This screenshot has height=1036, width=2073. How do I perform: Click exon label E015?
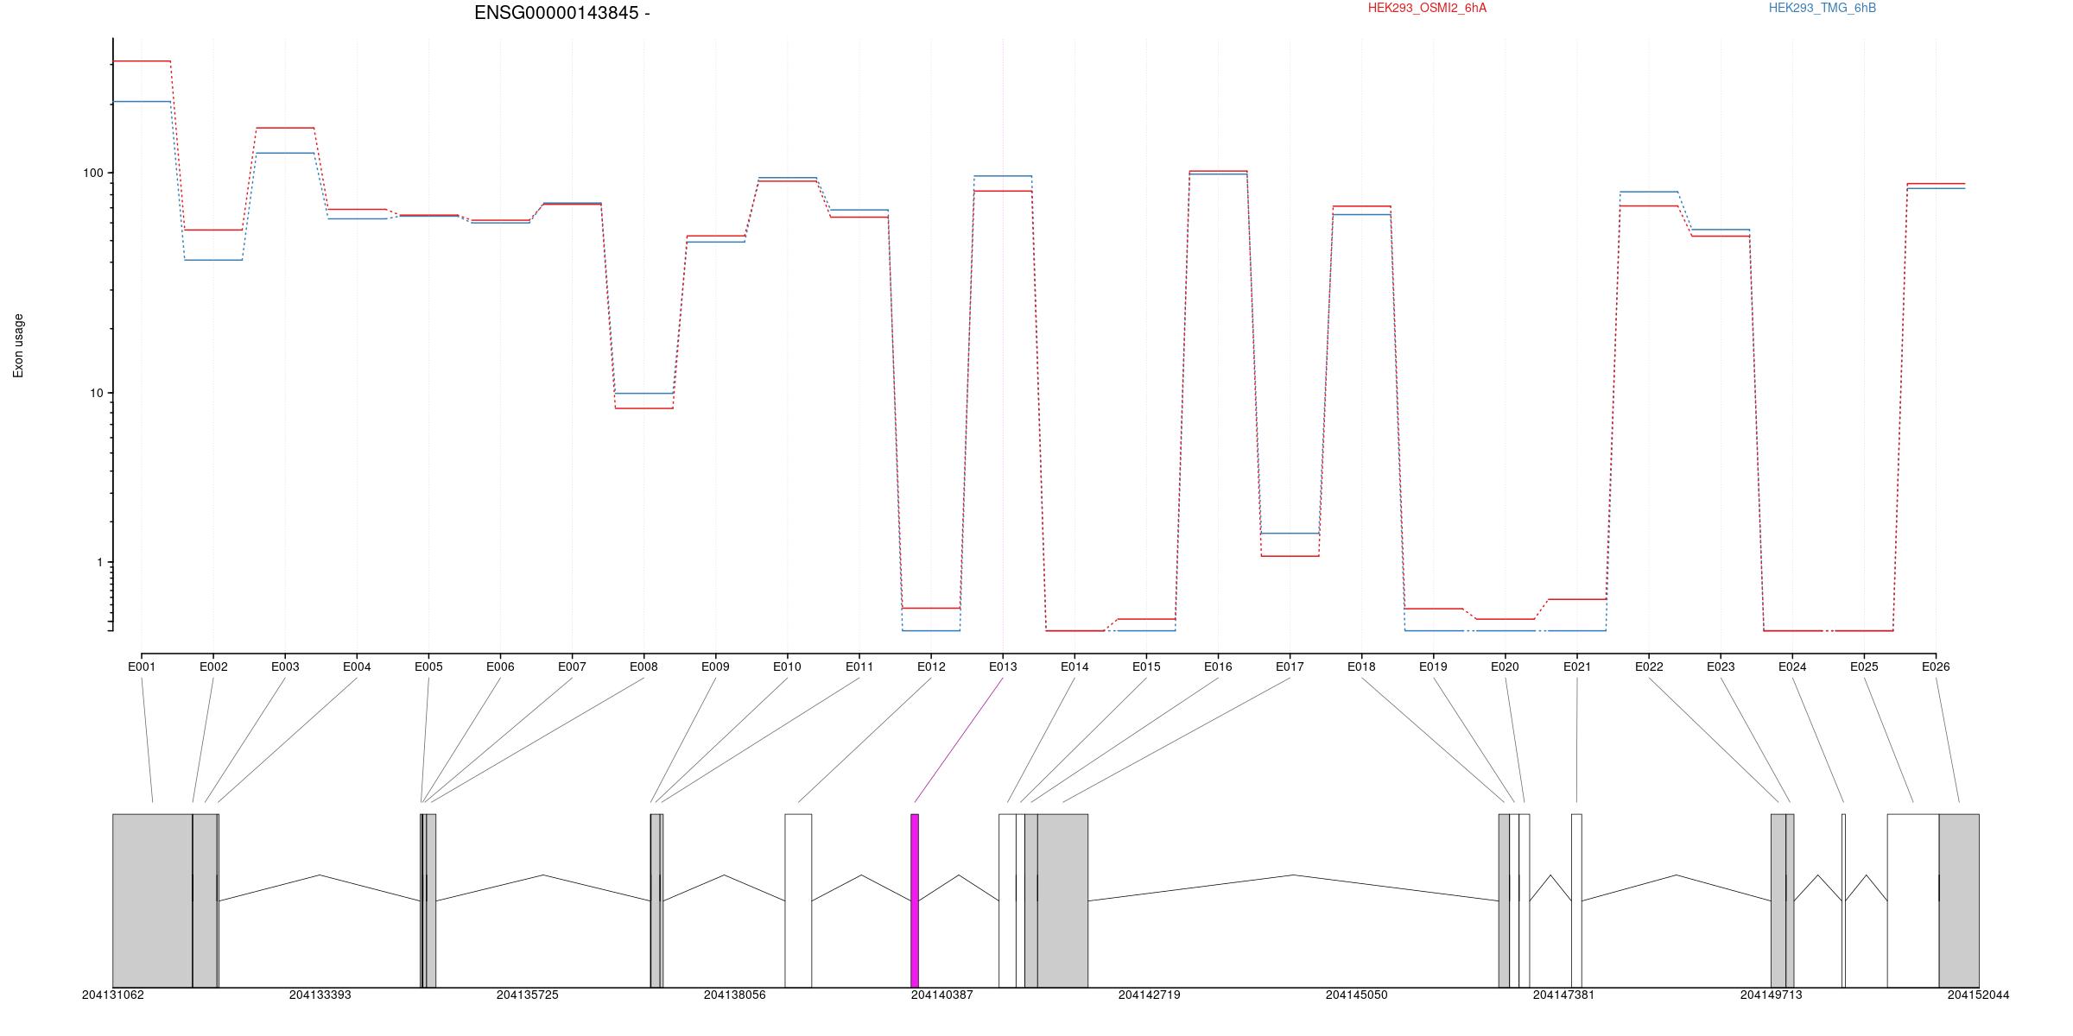pyautogui.click(x=1146, y=666)
